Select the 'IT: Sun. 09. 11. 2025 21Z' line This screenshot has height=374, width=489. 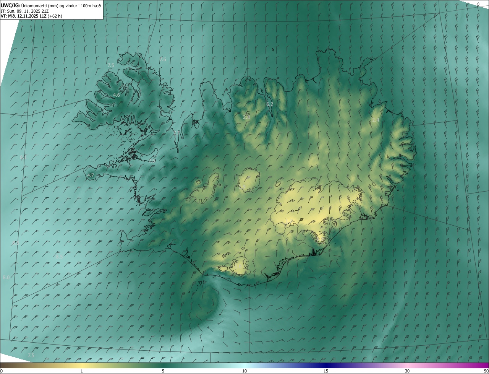click(x=24, y=11)
